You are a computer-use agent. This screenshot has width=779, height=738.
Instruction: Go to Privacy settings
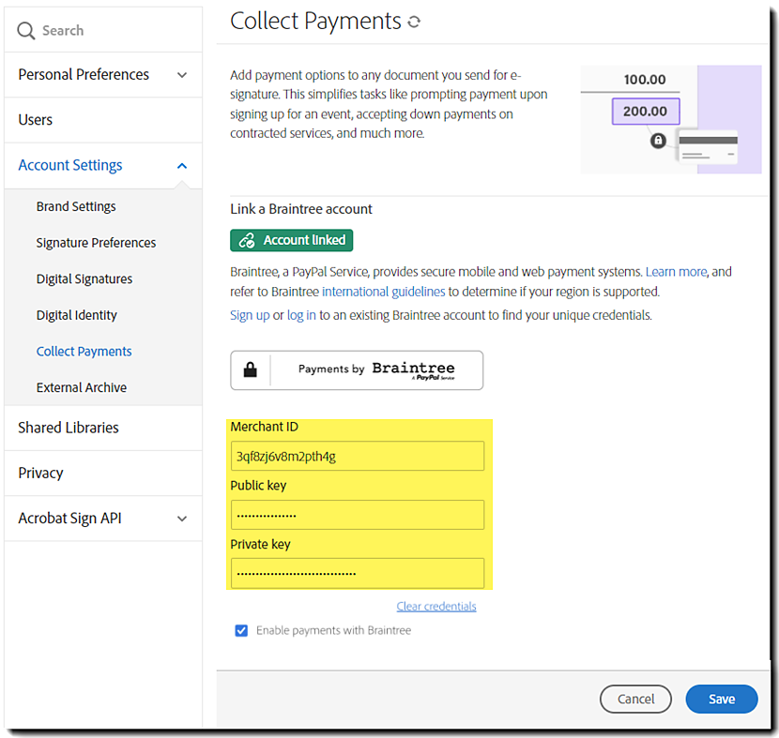coord(40,473)
